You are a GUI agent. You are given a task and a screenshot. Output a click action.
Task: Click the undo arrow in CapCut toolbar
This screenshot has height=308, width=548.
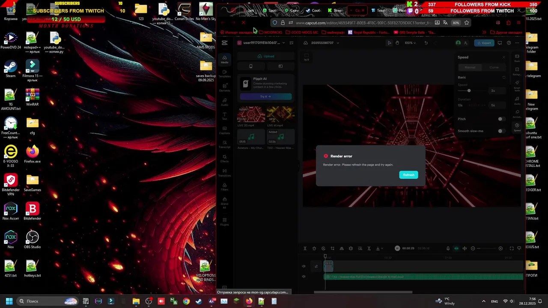tap(426, 43)
